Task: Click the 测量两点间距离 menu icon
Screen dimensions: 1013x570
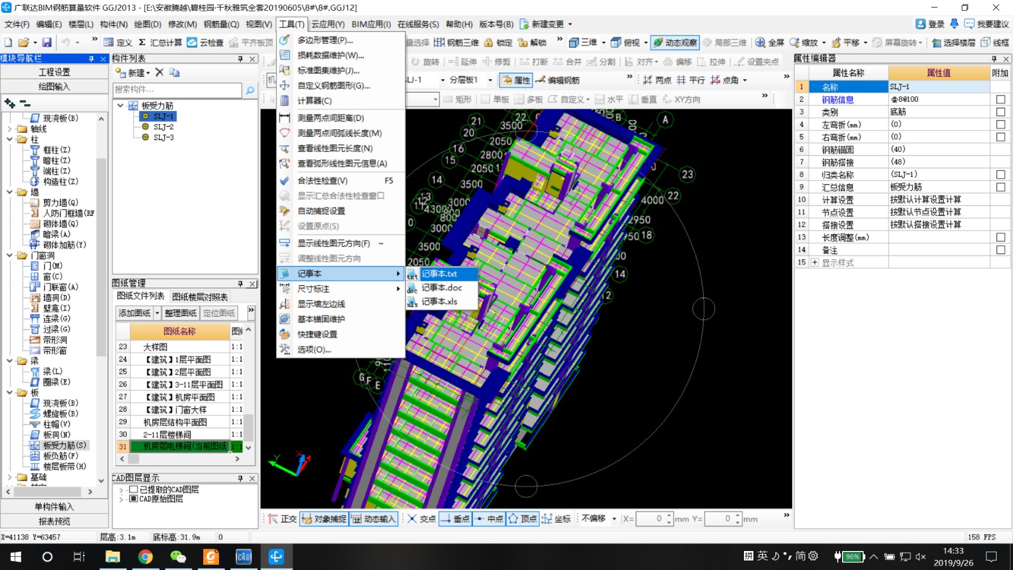Action: (x=285, y=118)
